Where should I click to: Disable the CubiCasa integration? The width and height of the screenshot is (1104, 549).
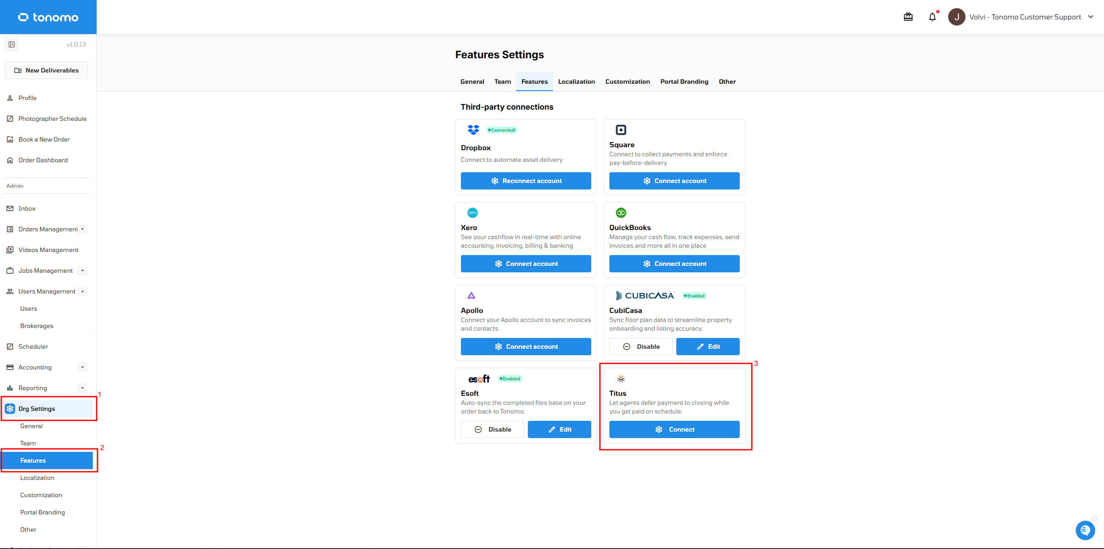pyautogui.click(x=641, y=347)
